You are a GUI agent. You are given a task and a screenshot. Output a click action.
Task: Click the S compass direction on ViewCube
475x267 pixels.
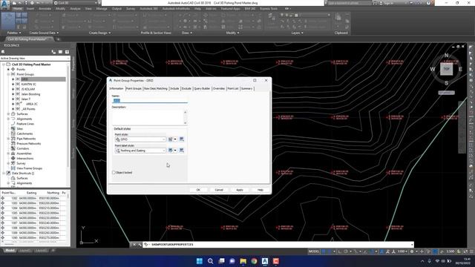coord(446,83)
